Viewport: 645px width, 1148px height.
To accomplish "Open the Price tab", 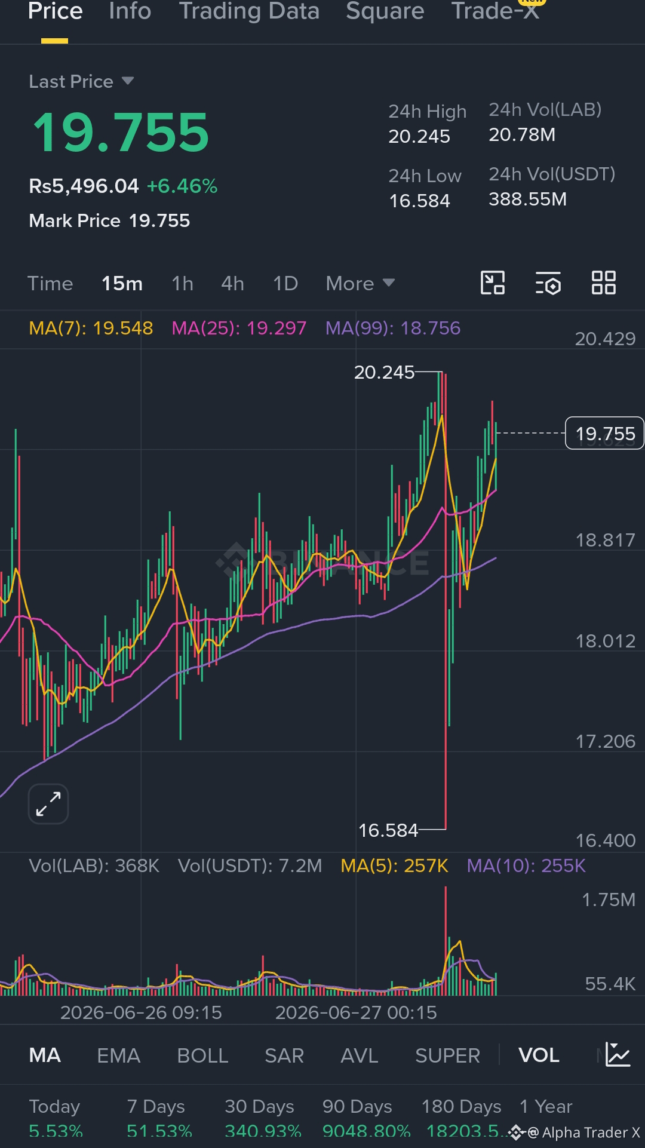I will (x=55, y=11).
